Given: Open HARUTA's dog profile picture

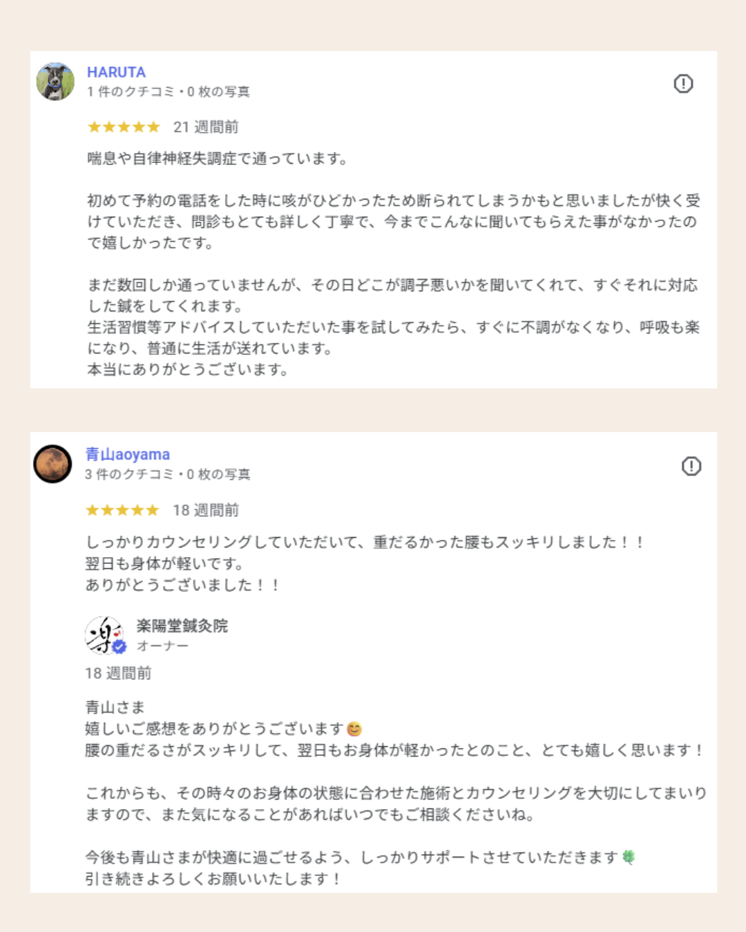Looking at the screenshot, I should point(55,81).
